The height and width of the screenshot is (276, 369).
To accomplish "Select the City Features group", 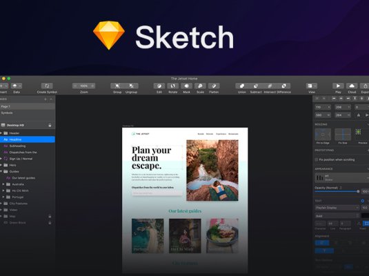I will (x=28, y=204).
